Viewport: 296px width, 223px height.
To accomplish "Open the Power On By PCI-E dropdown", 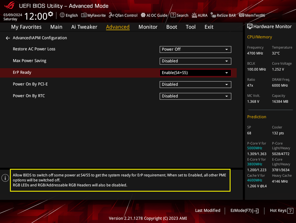I will click(195, 85).
